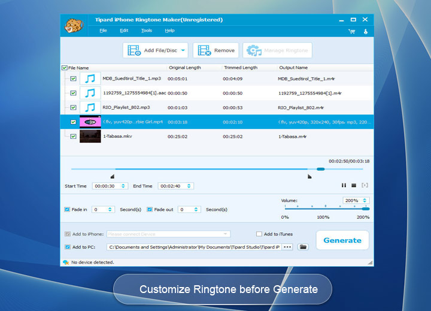Image resolution: width=431 pixels, height=311 pixels.
Task: Uncheck MDB_Suedtirol_Title_1.mp3 checkbox
Action: pyautogui.click(x=73, y=78)
